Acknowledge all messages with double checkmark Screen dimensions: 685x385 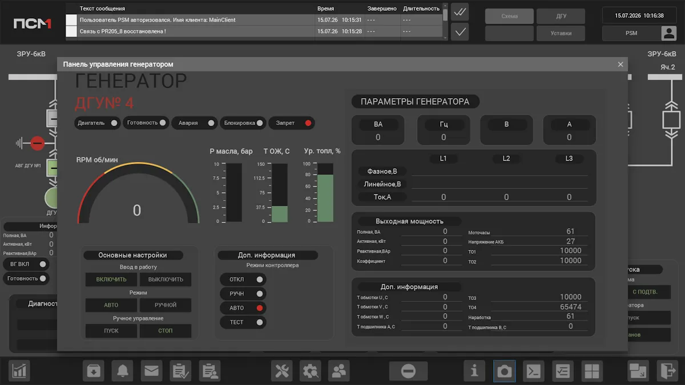460,11
